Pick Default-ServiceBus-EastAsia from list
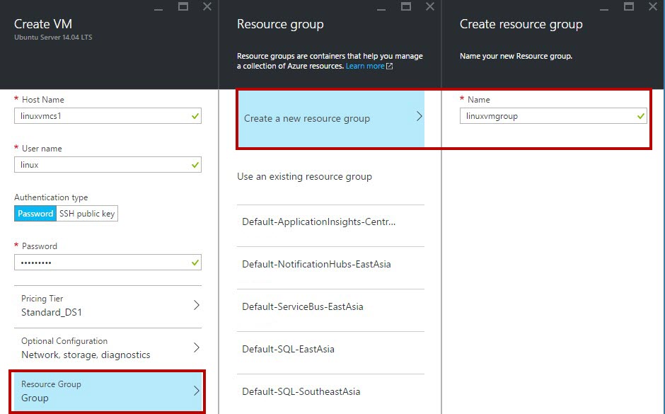This screenshot has width=665, height=414. pos(331,306)
